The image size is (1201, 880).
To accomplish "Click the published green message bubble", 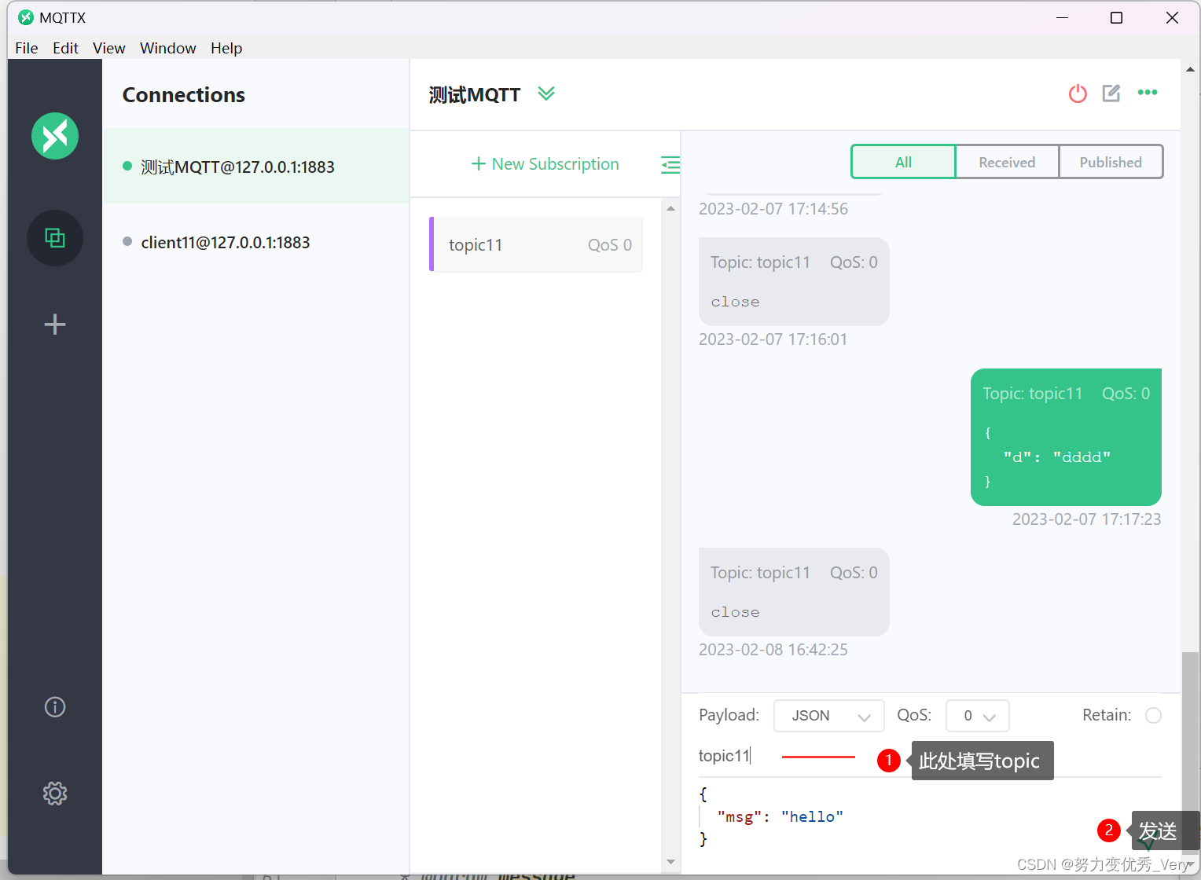I will pyautogui.click(x=1066, y=437).
